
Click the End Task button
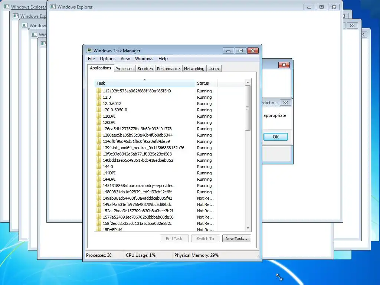174,239
